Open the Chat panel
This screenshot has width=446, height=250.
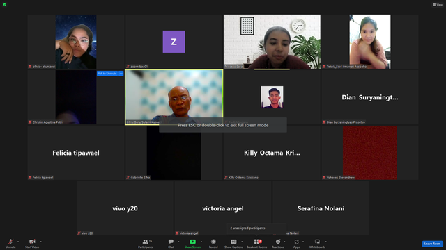(171, 243)
